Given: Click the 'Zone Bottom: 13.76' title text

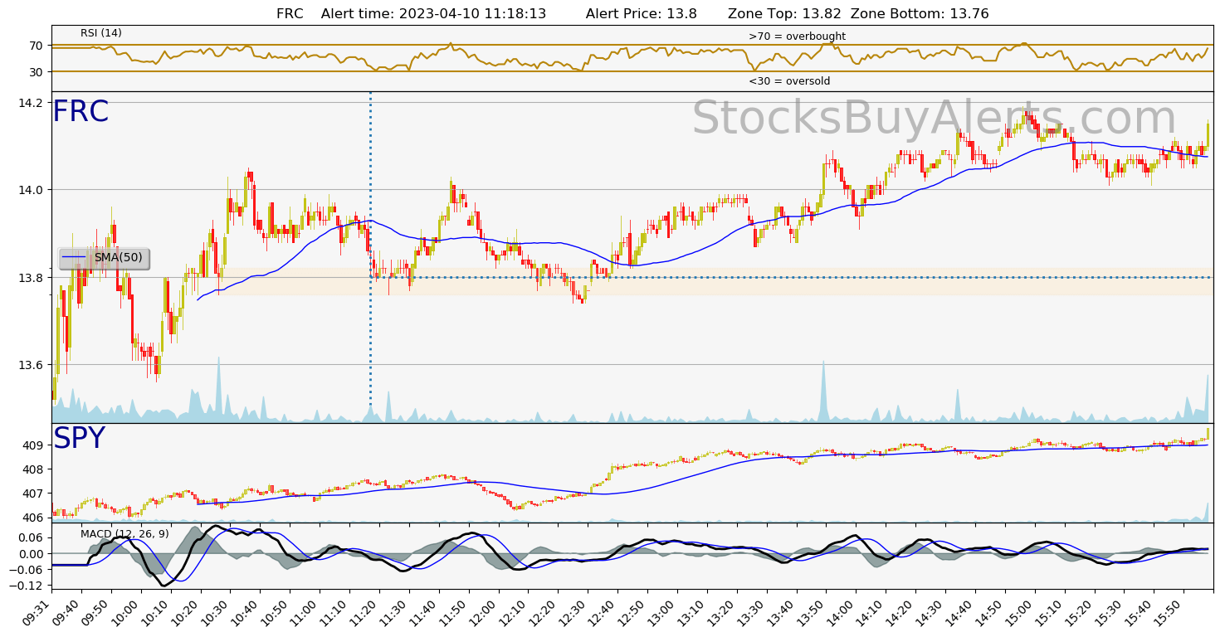Looking at the screenshot, I should pyautogui.click(x=918, y=14).
